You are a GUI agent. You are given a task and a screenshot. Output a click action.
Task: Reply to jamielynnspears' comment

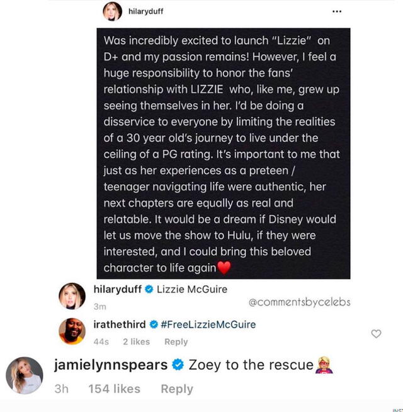pyautogui.click(x=176, y=389)
